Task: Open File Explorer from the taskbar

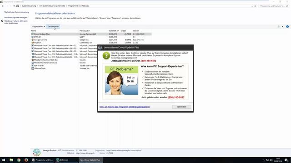Action: (x=11, y=160)
